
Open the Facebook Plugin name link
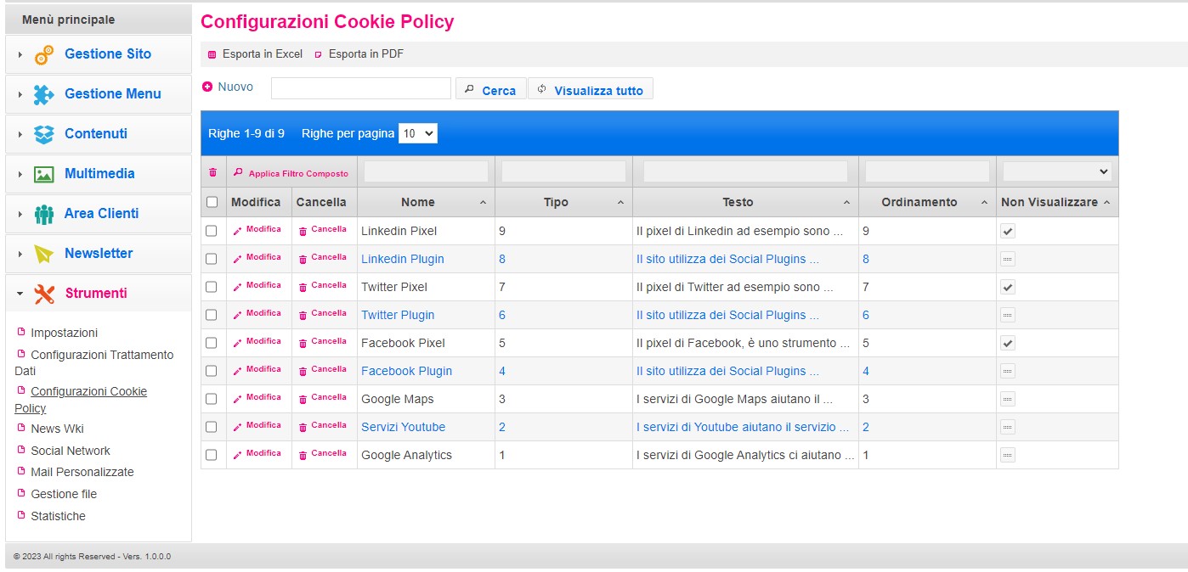click(x=406, y=371)
